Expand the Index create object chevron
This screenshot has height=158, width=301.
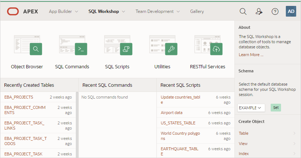pos(294,154)
